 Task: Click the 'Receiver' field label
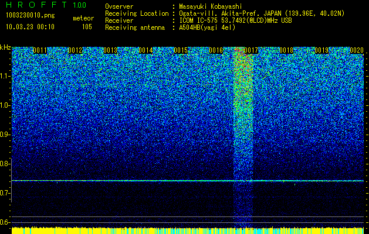click(x=119, y=20)
